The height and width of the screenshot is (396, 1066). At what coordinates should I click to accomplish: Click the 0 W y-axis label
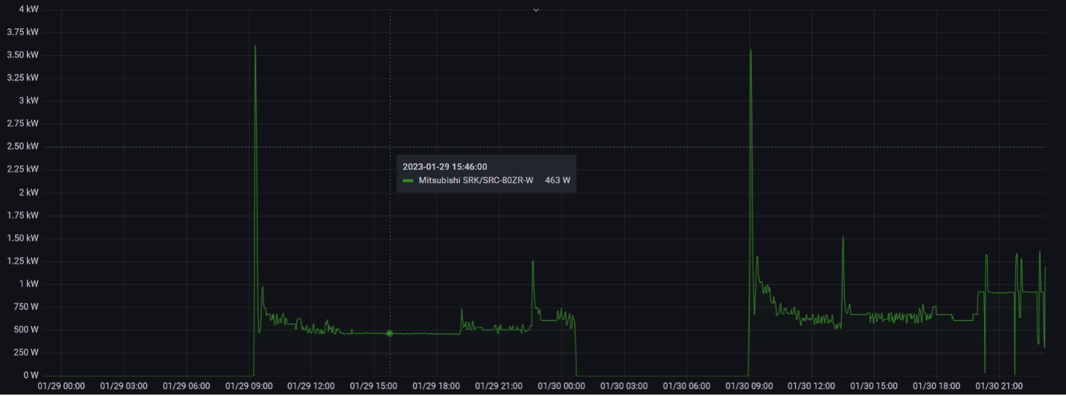(31, 375)
